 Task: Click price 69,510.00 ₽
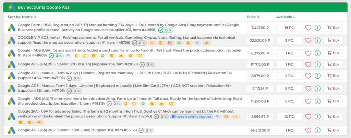click(x=260, y=130)
